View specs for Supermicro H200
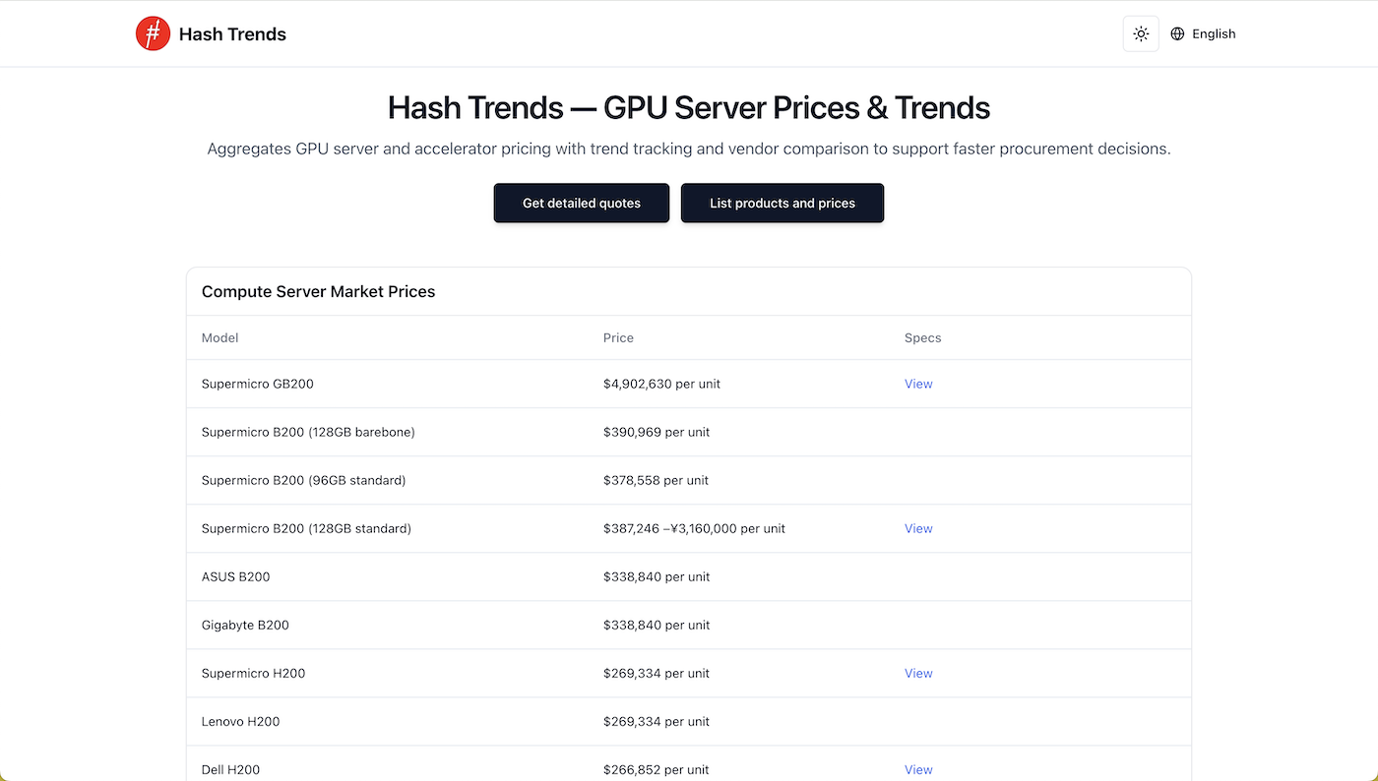 pyautogui.click(x=918, y=673)
